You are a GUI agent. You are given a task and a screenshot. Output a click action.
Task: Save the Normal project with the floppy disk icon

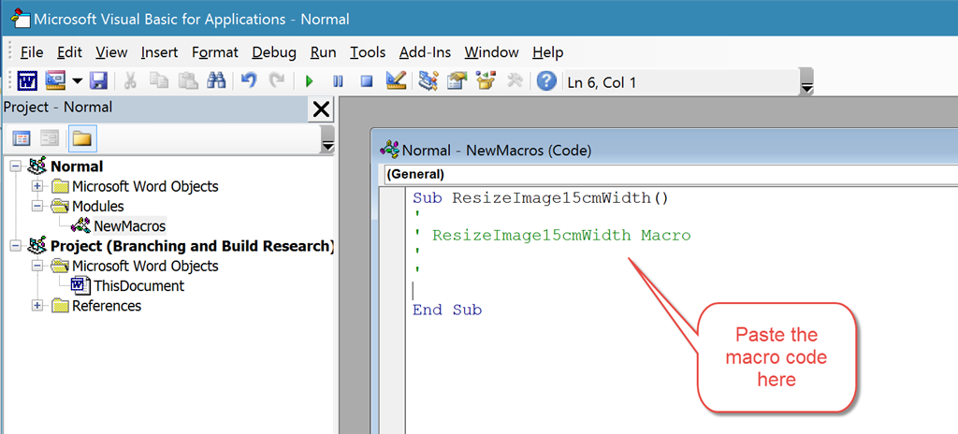[98, 81]
